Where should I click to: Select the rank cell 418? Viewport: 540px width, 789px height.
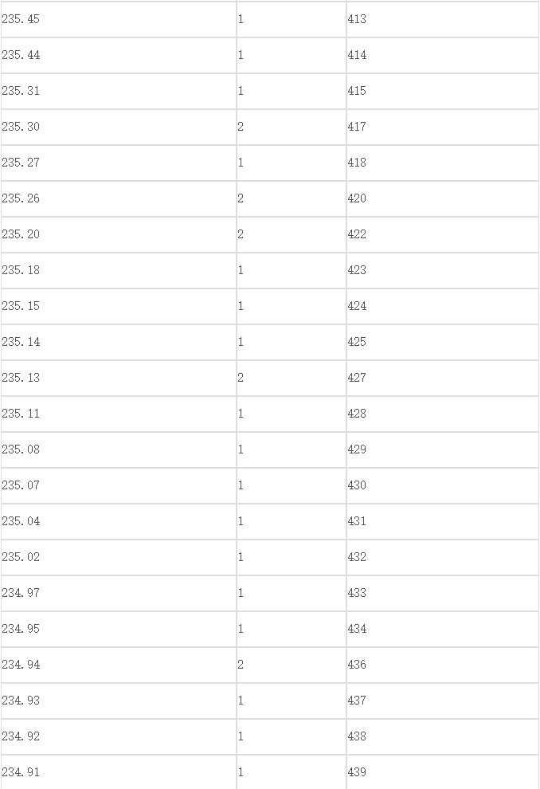pyautogui.click(x=443, y=163)
